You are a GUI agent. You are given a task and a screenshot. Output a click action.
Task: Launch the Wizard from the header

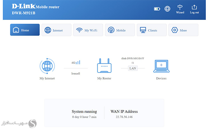coord(180,9)
